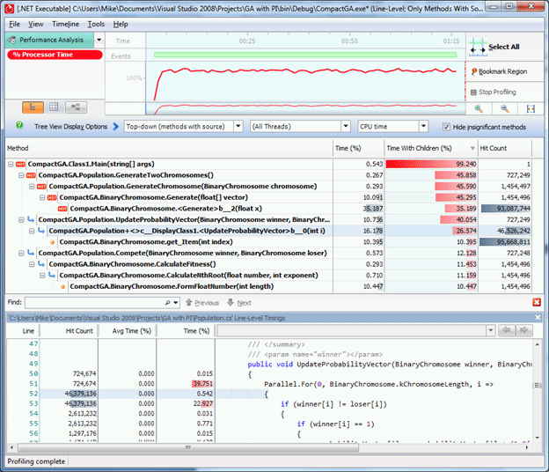Toggle Hide insignificant methods checkbox
The image size is (549, 472).
tap(447, 127)
